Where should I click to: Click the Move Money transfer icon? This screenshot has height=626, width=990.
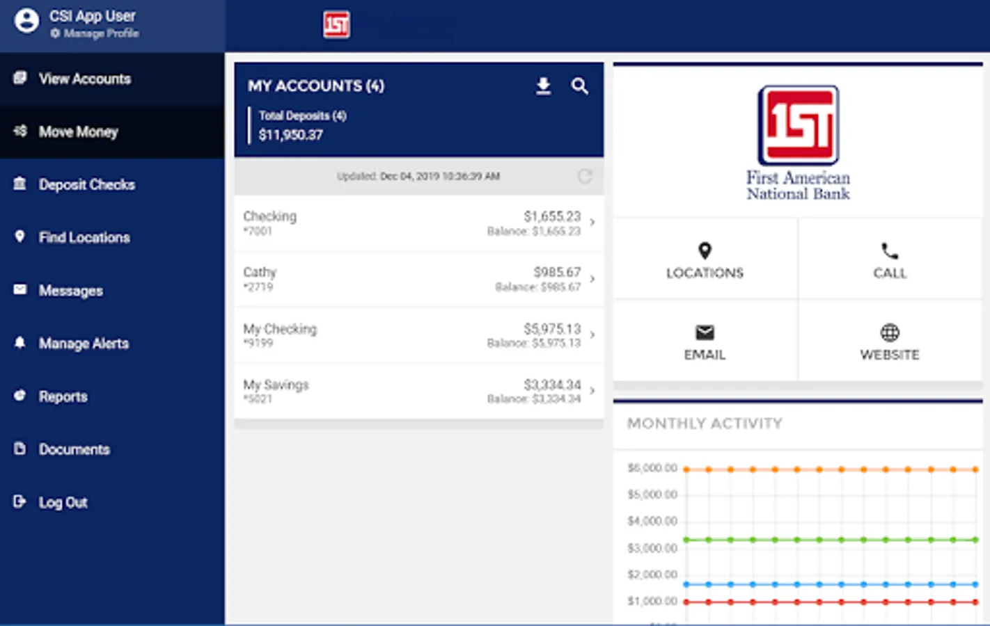[20, 131]
